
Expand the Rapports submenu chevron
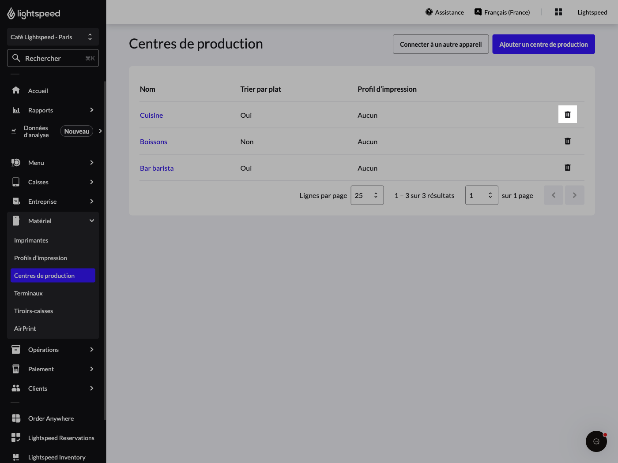[92, 110]
